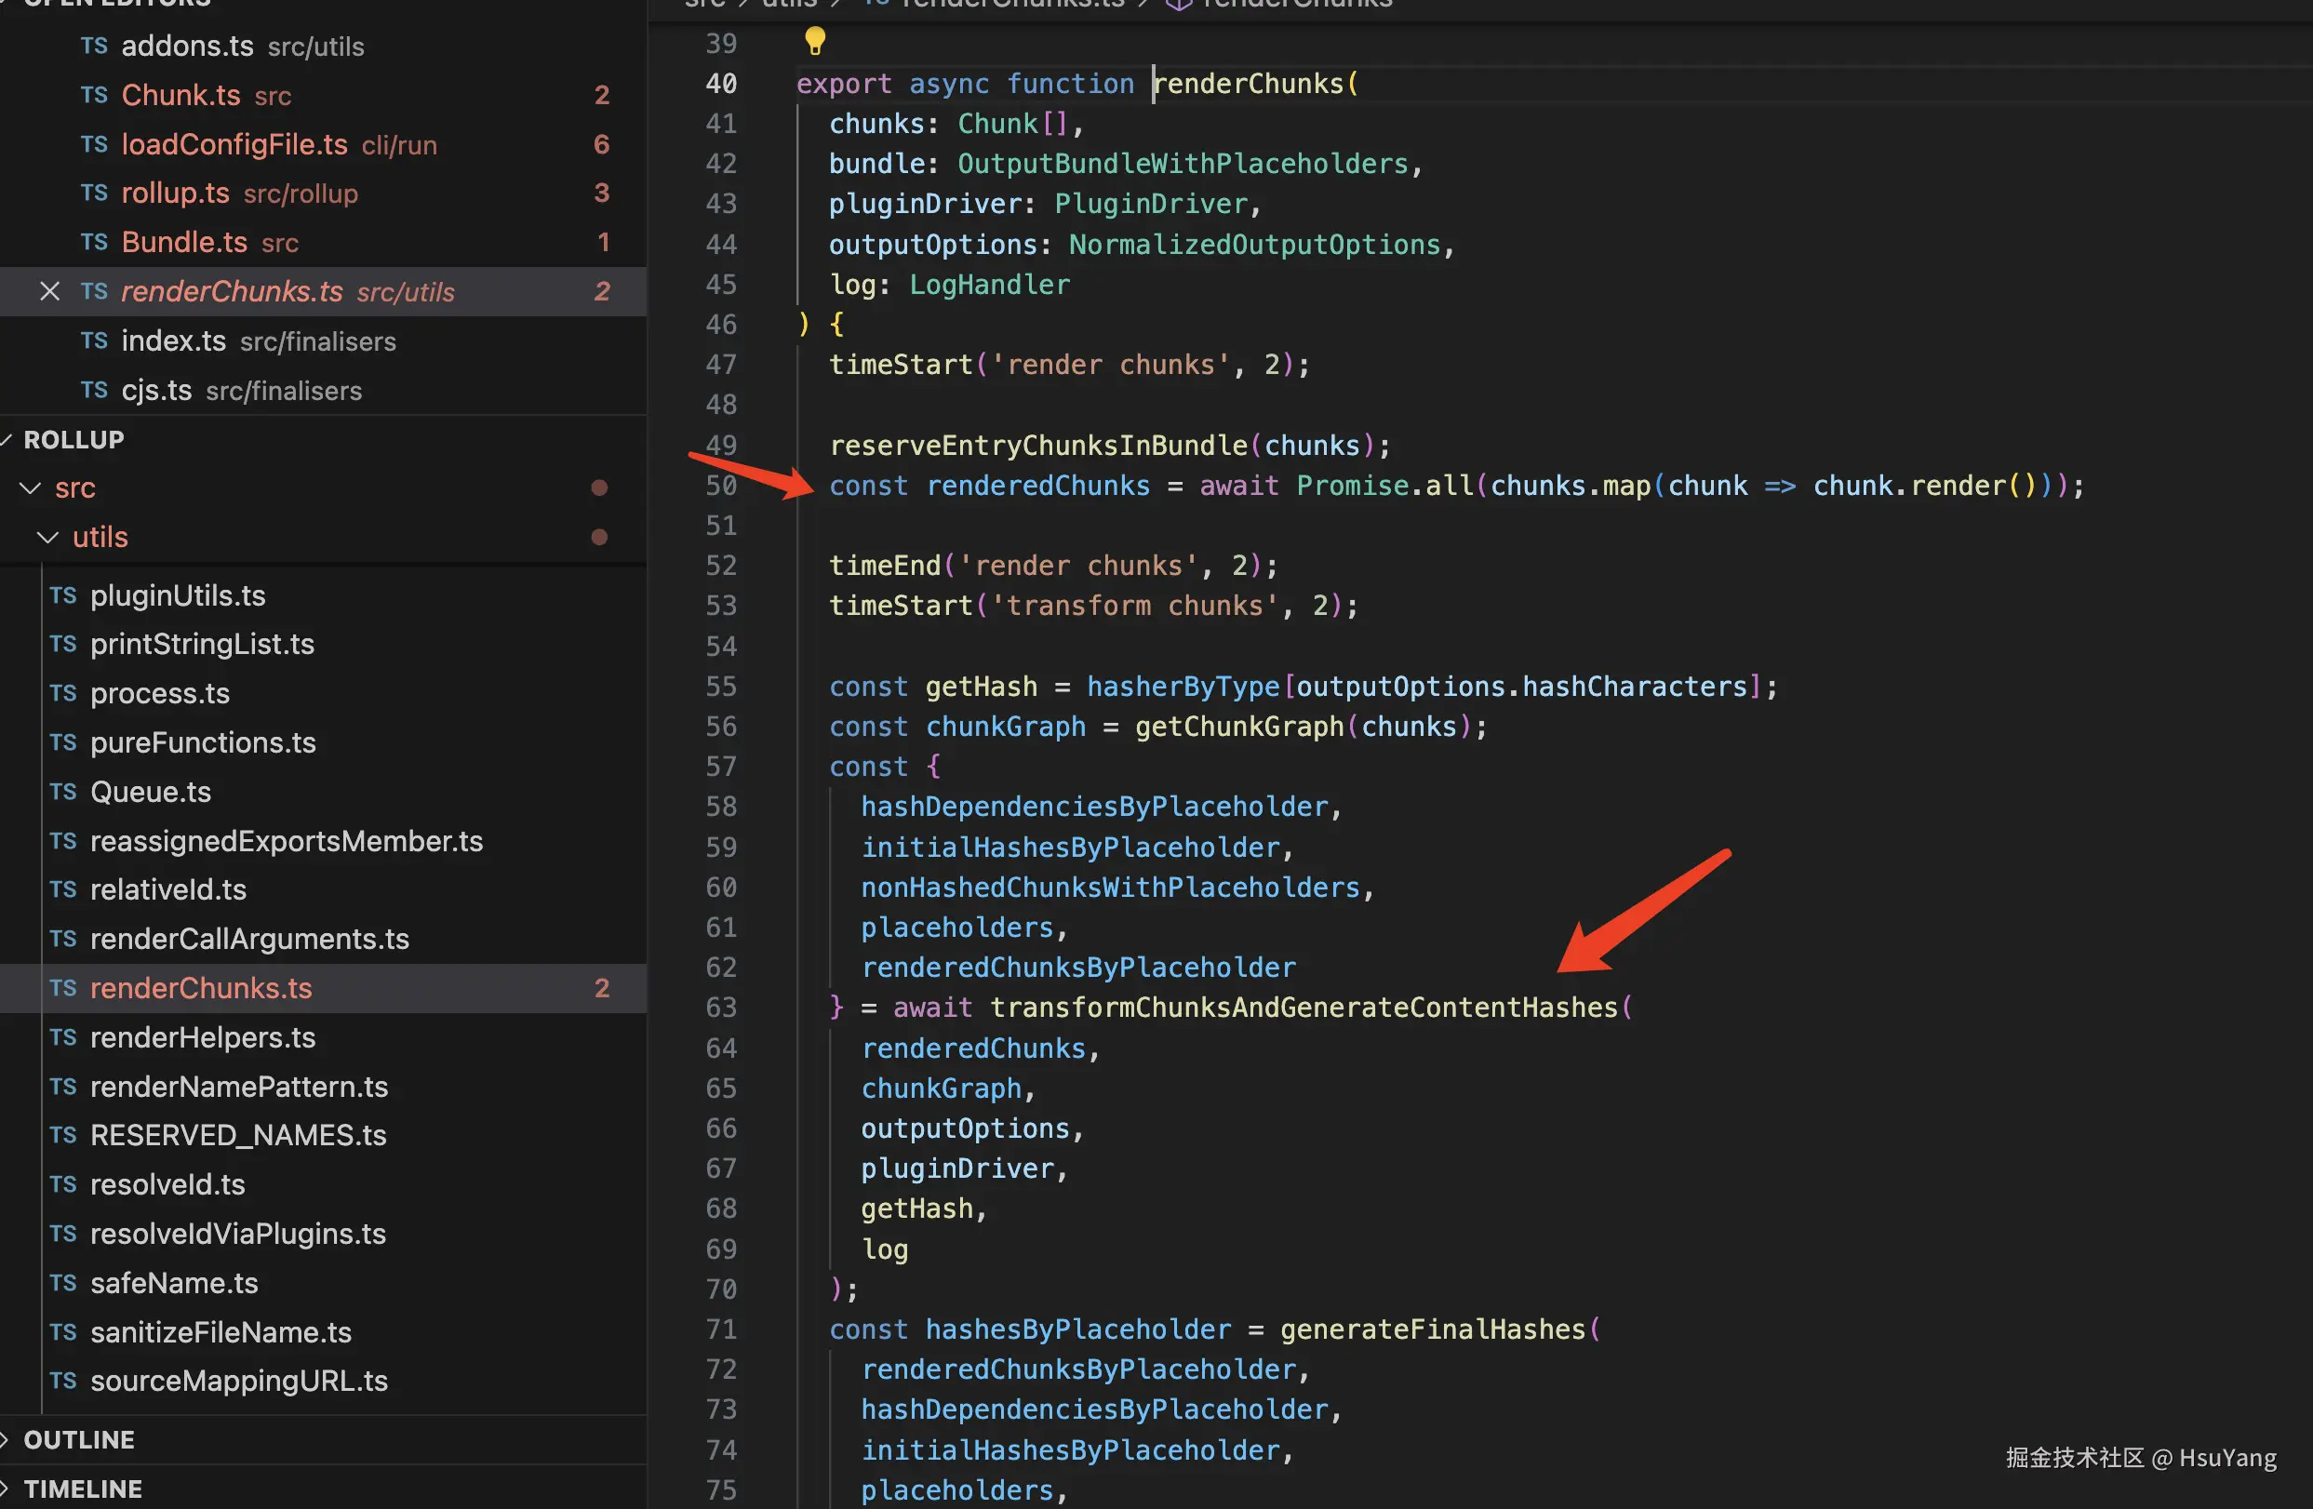The image size is (2313, 1509).
Task: Click the transformChunksAndGenerateContentHashes function call
Action: [x=1304, y=1007]
